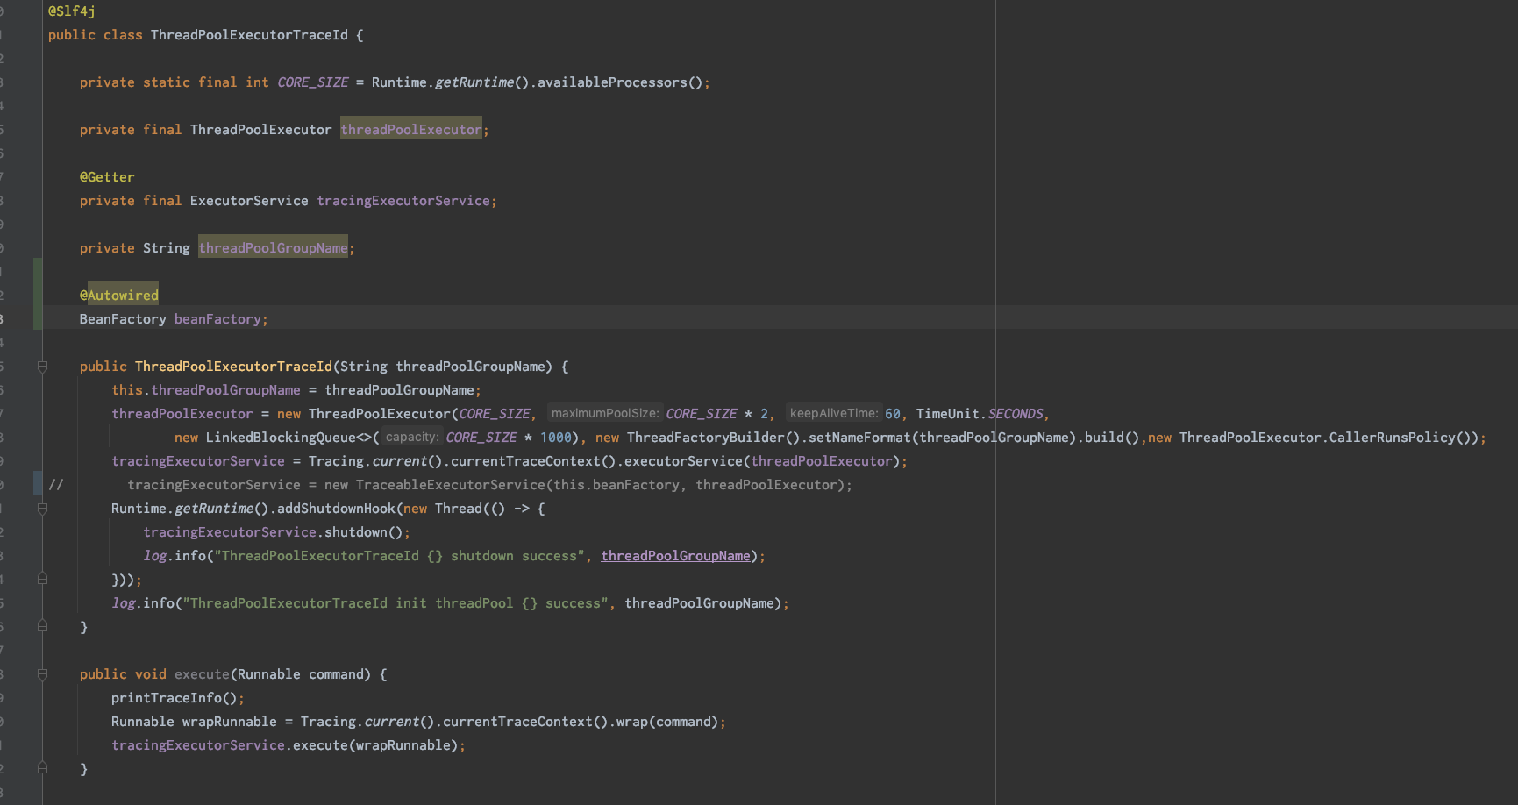The image size is (1518, 805).
Task: Click fold end marker closing the constructor
Action: click(x=42, y=626)
